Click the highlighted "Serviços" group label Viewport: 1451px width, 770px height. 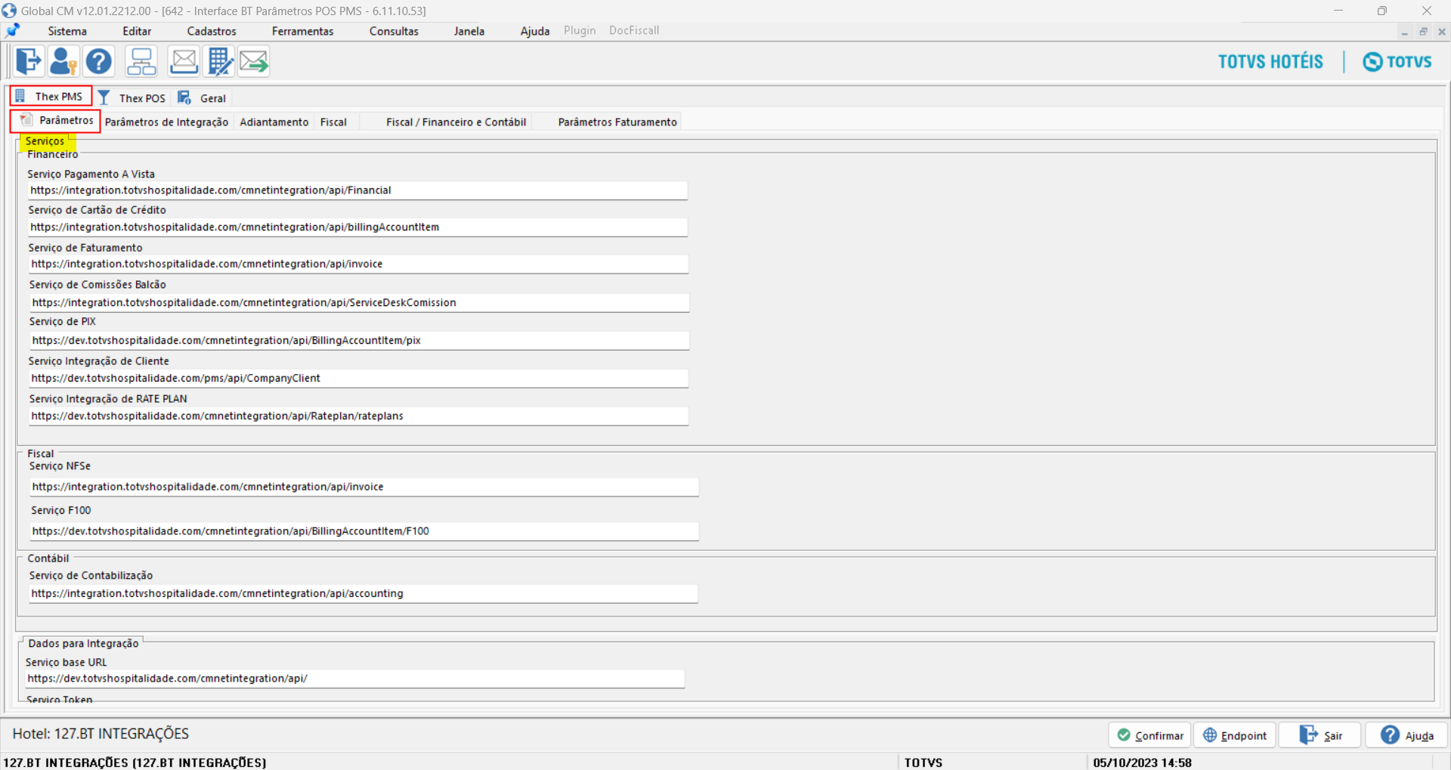(x=45, y=141)
